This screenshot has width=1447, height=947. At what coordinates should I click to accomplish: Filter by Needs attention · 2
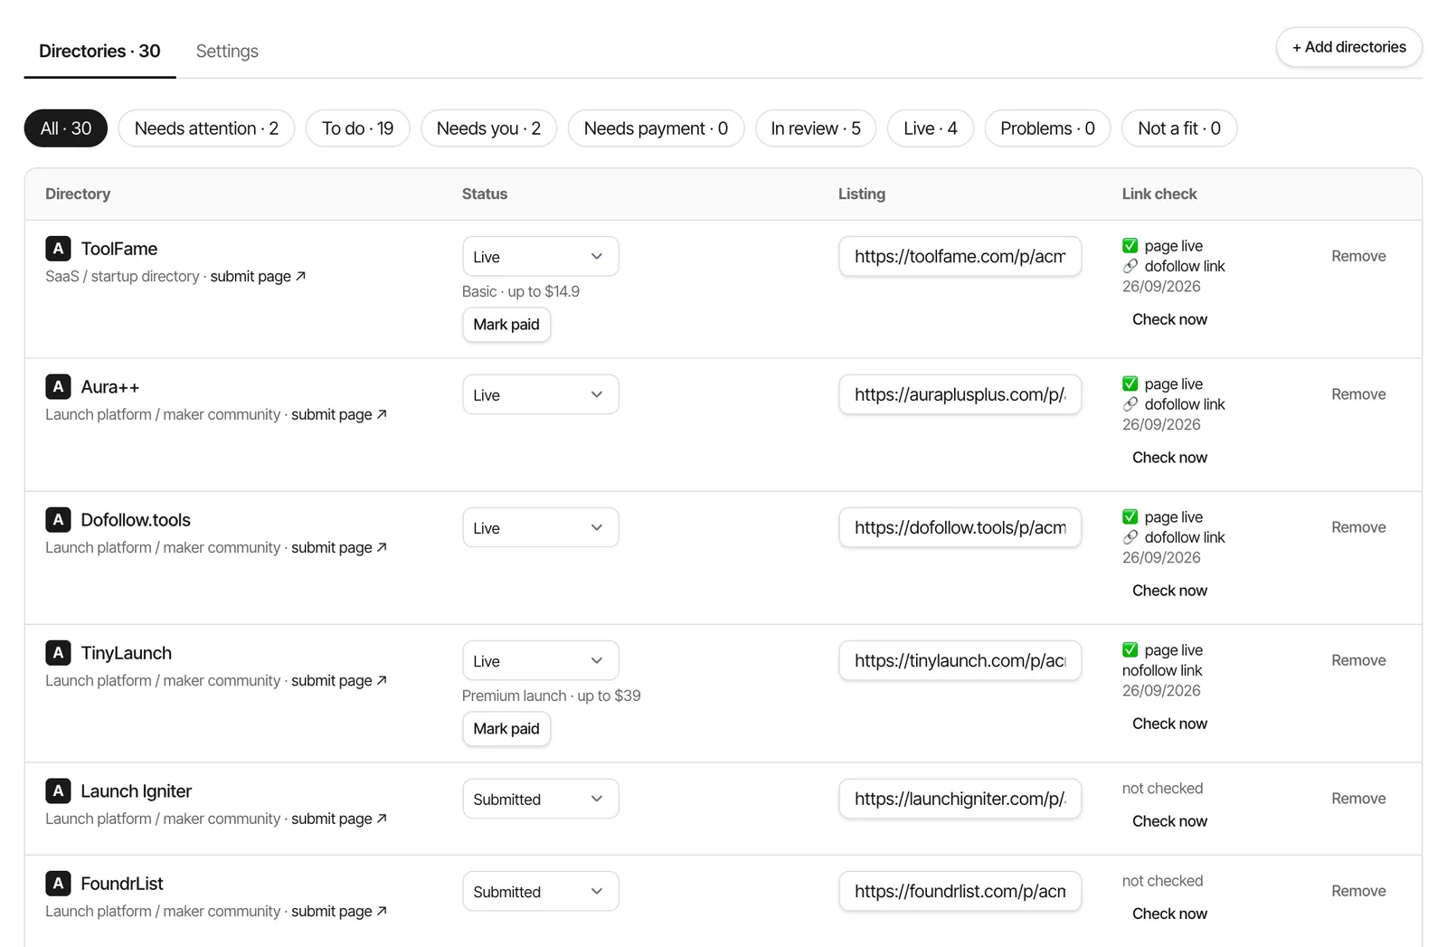tap(206, 128)
